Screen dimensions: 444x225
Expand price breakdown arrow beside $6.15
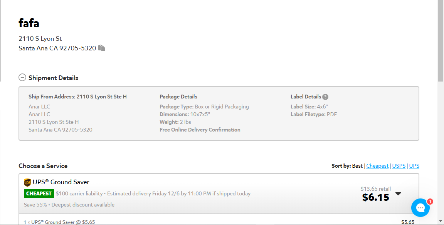coord(398,194)
